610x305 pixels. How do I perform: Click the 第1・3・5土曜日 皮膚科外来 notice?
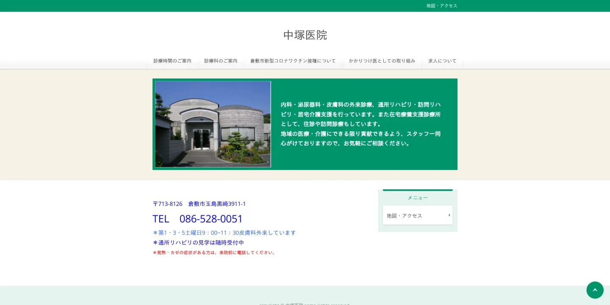click(224, 233)
